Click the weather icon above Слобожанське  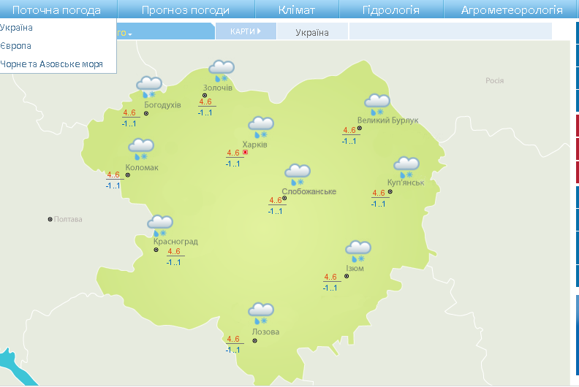pyautogui.click(x=298, y=175)
